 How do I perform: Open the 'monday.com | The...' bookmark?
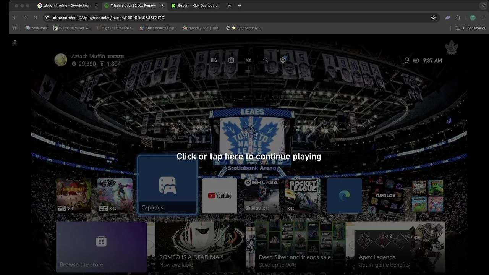(201, 28)
